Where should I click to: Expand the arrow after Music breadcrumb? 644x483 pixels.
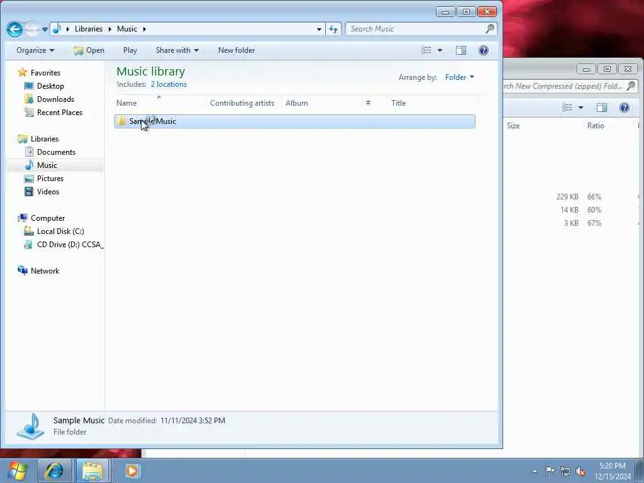[144, 29]
